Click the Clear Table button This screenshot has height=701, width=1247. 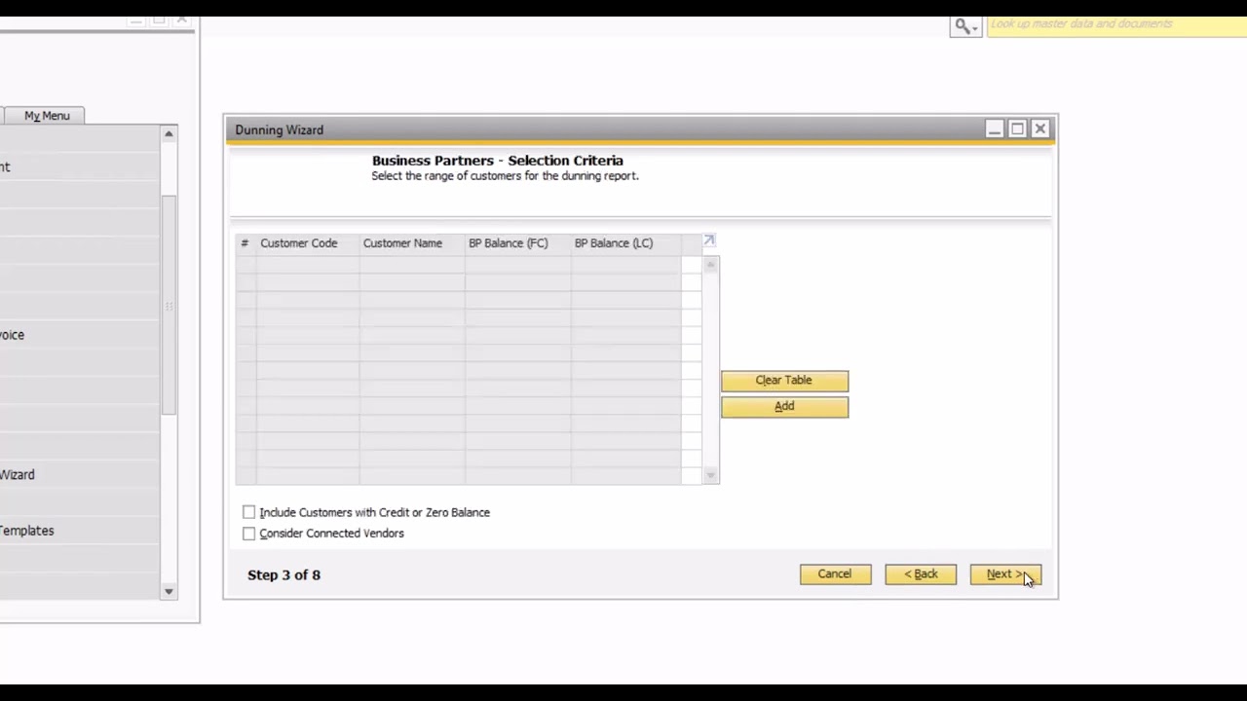point(784,381)
